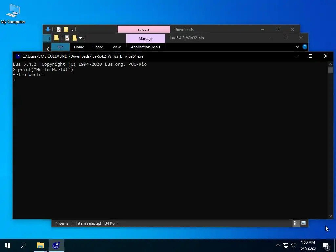
Task: Switch to the View ribbon tab
Action: (116, 47)
